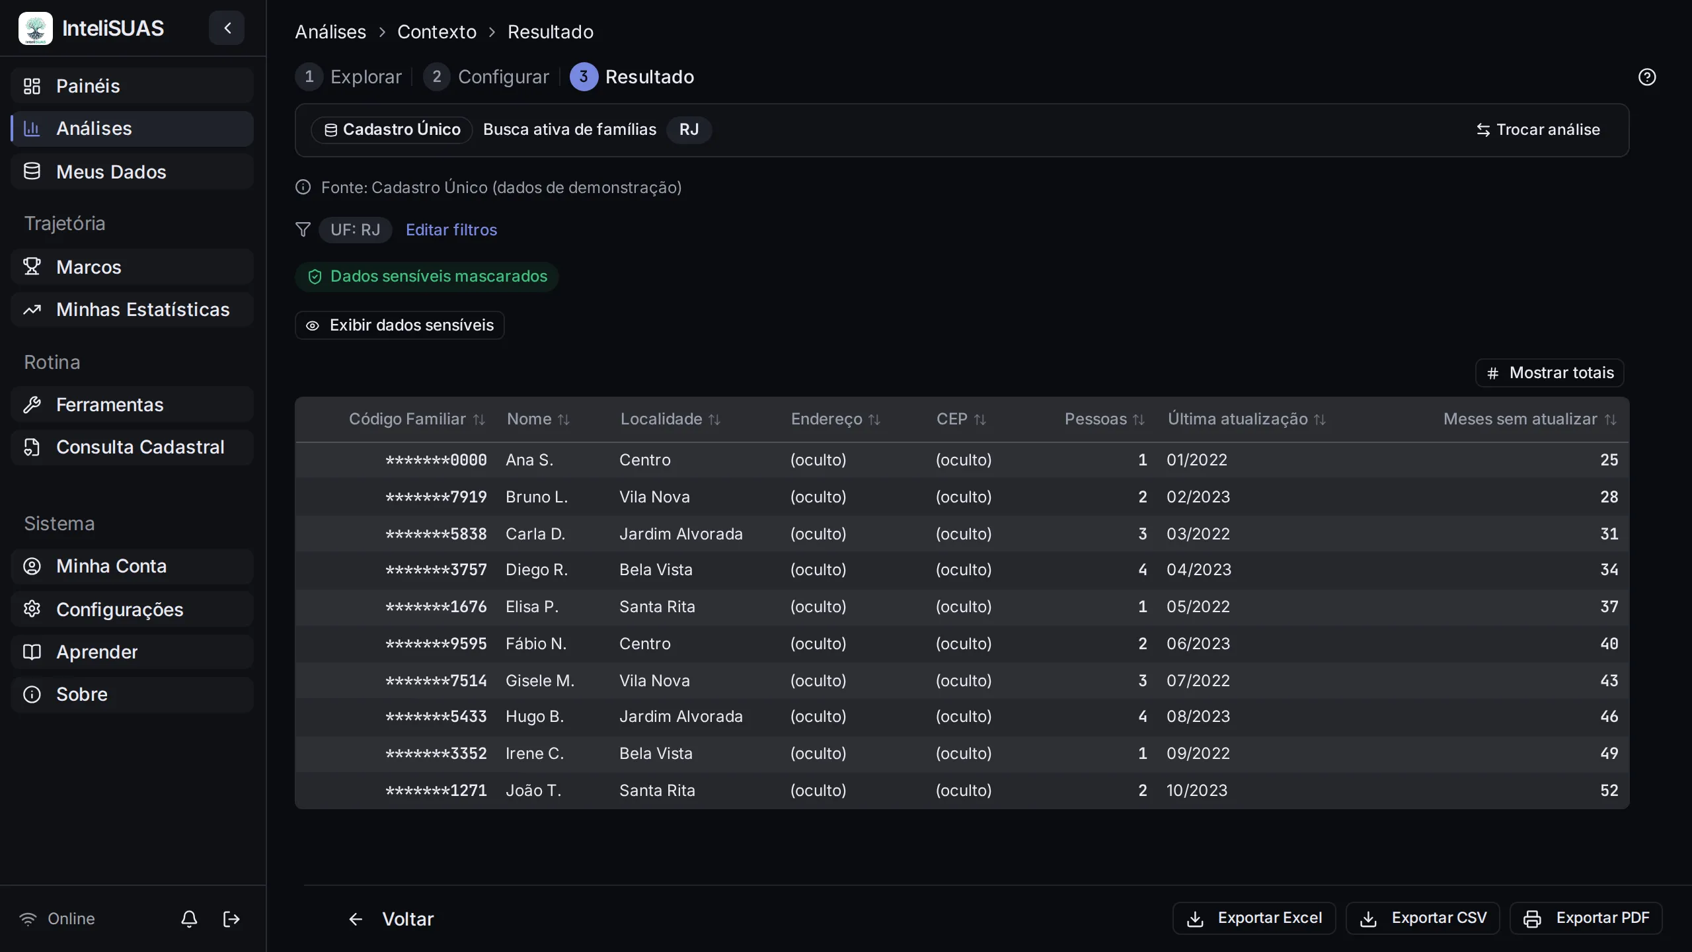Click the Cadastro Único source chip
The image size is (1692, 952).
click(392, 130)
